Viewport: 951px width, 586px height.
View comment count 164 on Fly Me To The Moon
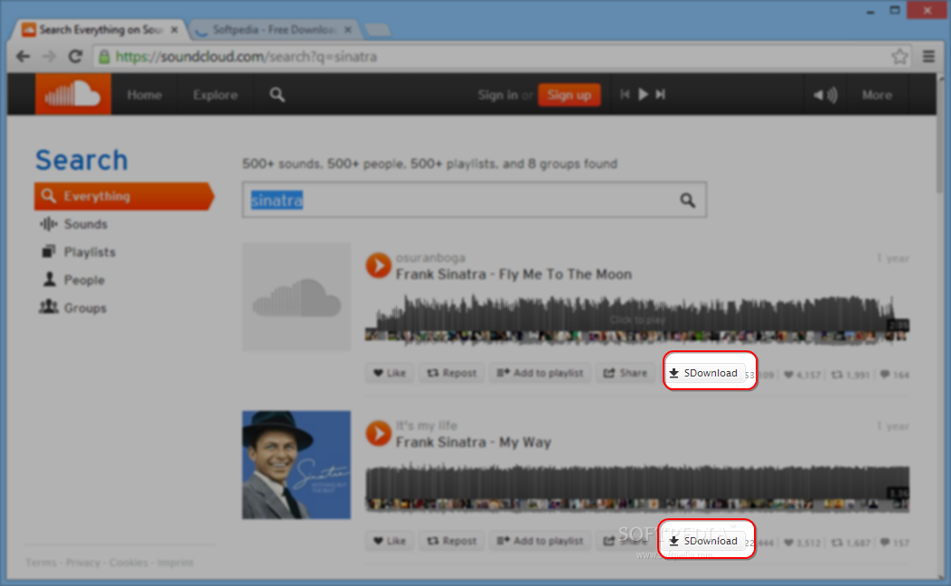coord(895,375)
